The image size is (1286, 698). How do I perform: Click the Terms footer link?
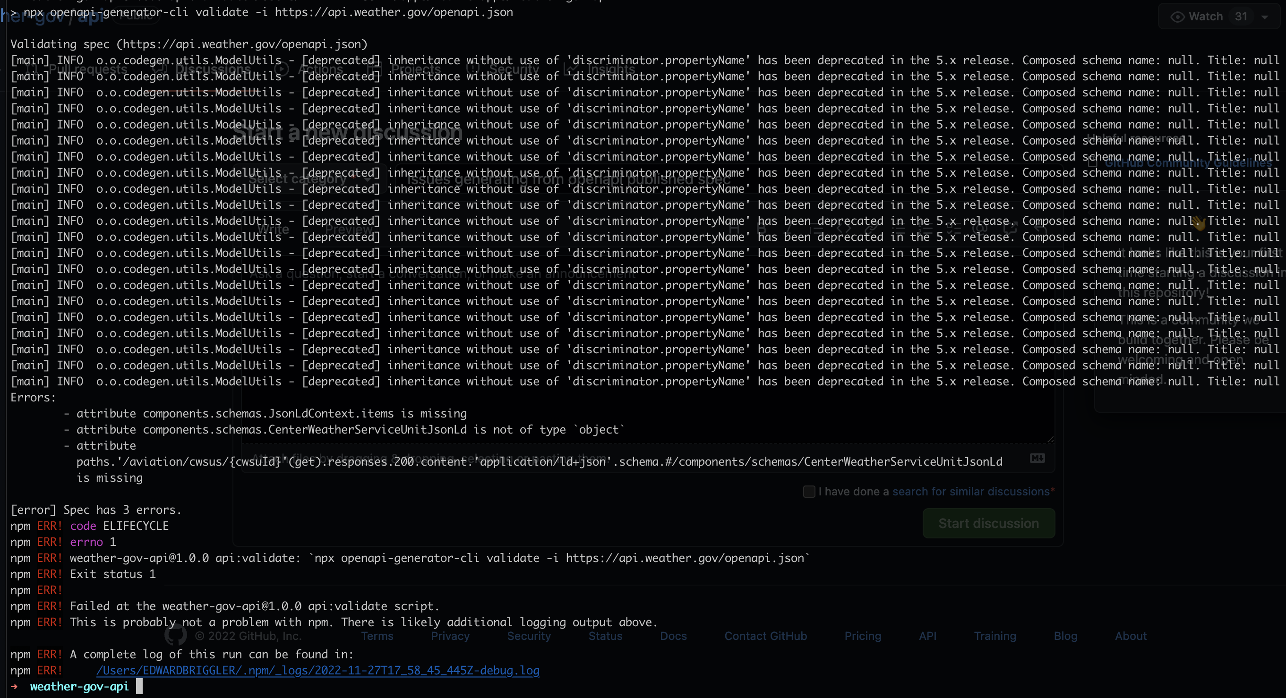[x=377, y=636]
